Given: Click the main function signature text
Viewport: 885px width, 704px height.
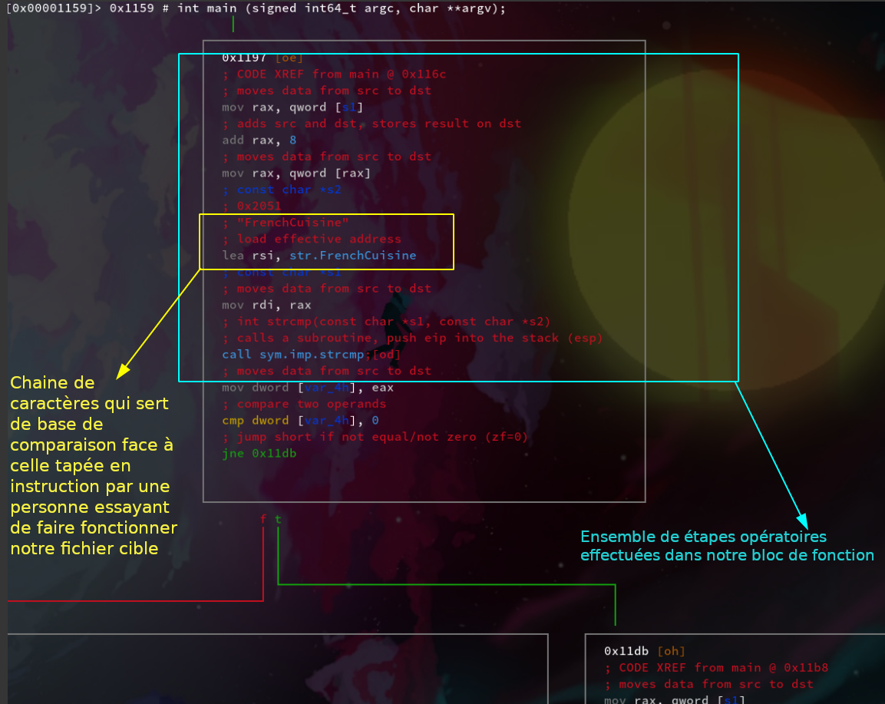Looking at the screenshot, I should 342,8.
